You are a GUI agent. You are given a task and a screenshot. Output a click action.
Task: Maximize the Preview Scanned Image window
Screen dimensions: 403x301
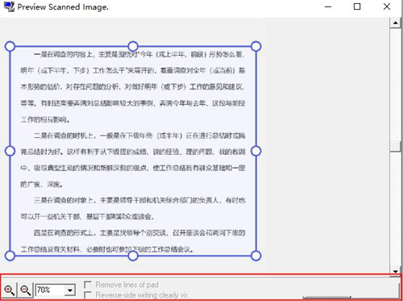click(x=357, y=6)
